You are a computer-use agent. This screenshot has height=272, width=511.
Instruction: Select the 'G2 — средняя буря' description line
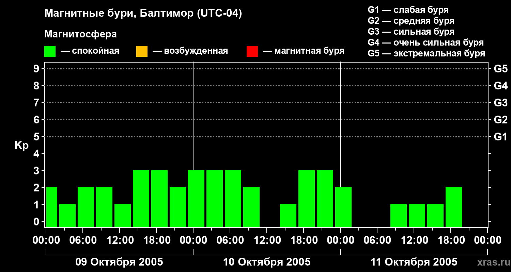[411, 21]
